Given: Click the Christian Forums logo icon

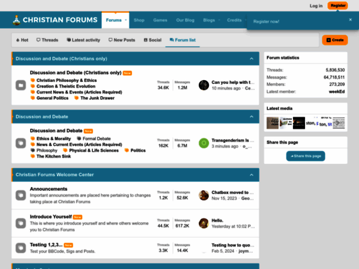Looking at the screenshot, I should 17,20.
